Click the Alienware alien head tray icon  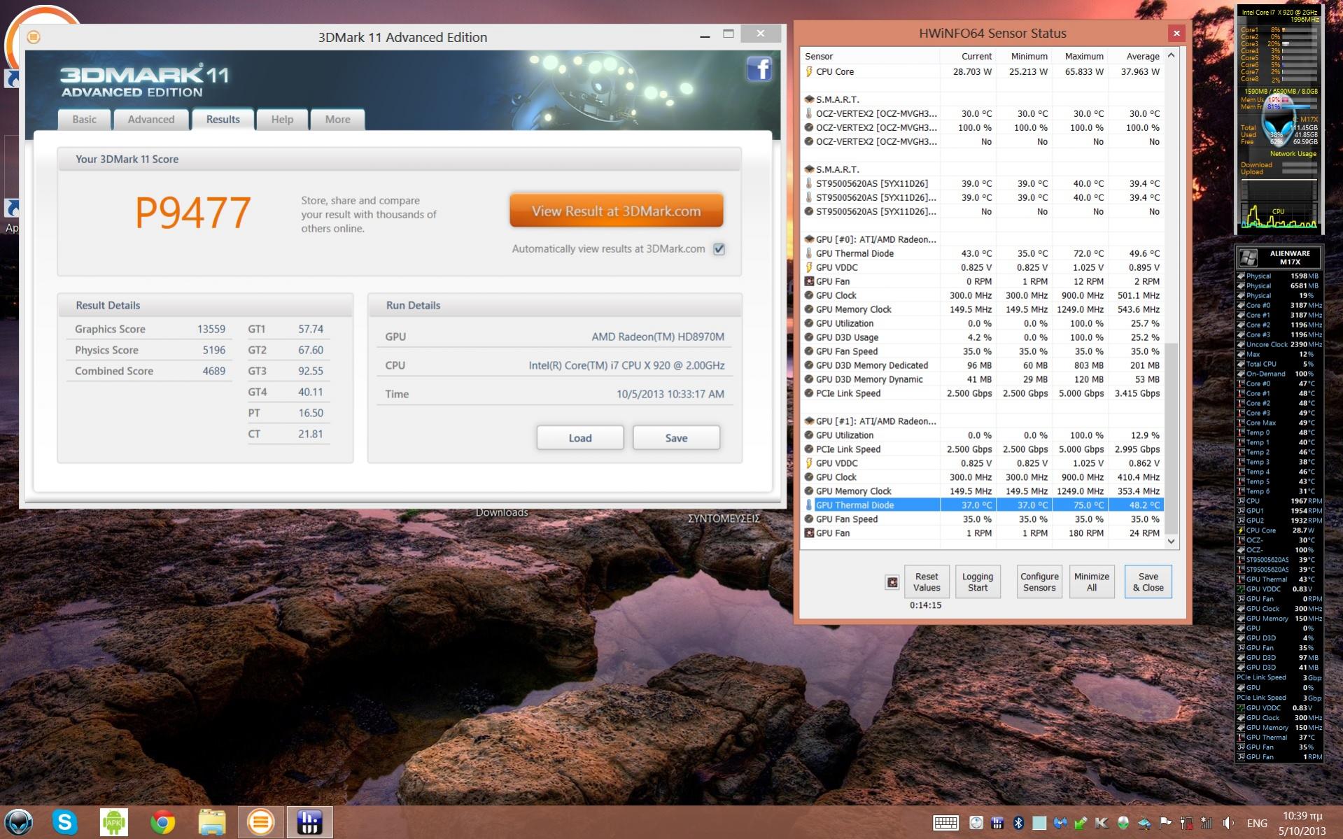coord(1123,823)
